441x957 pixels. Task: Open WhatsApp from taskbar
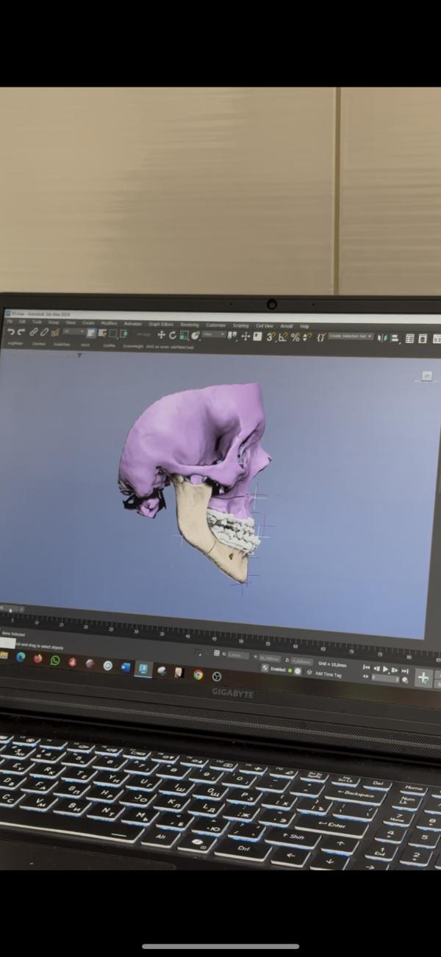55,660
